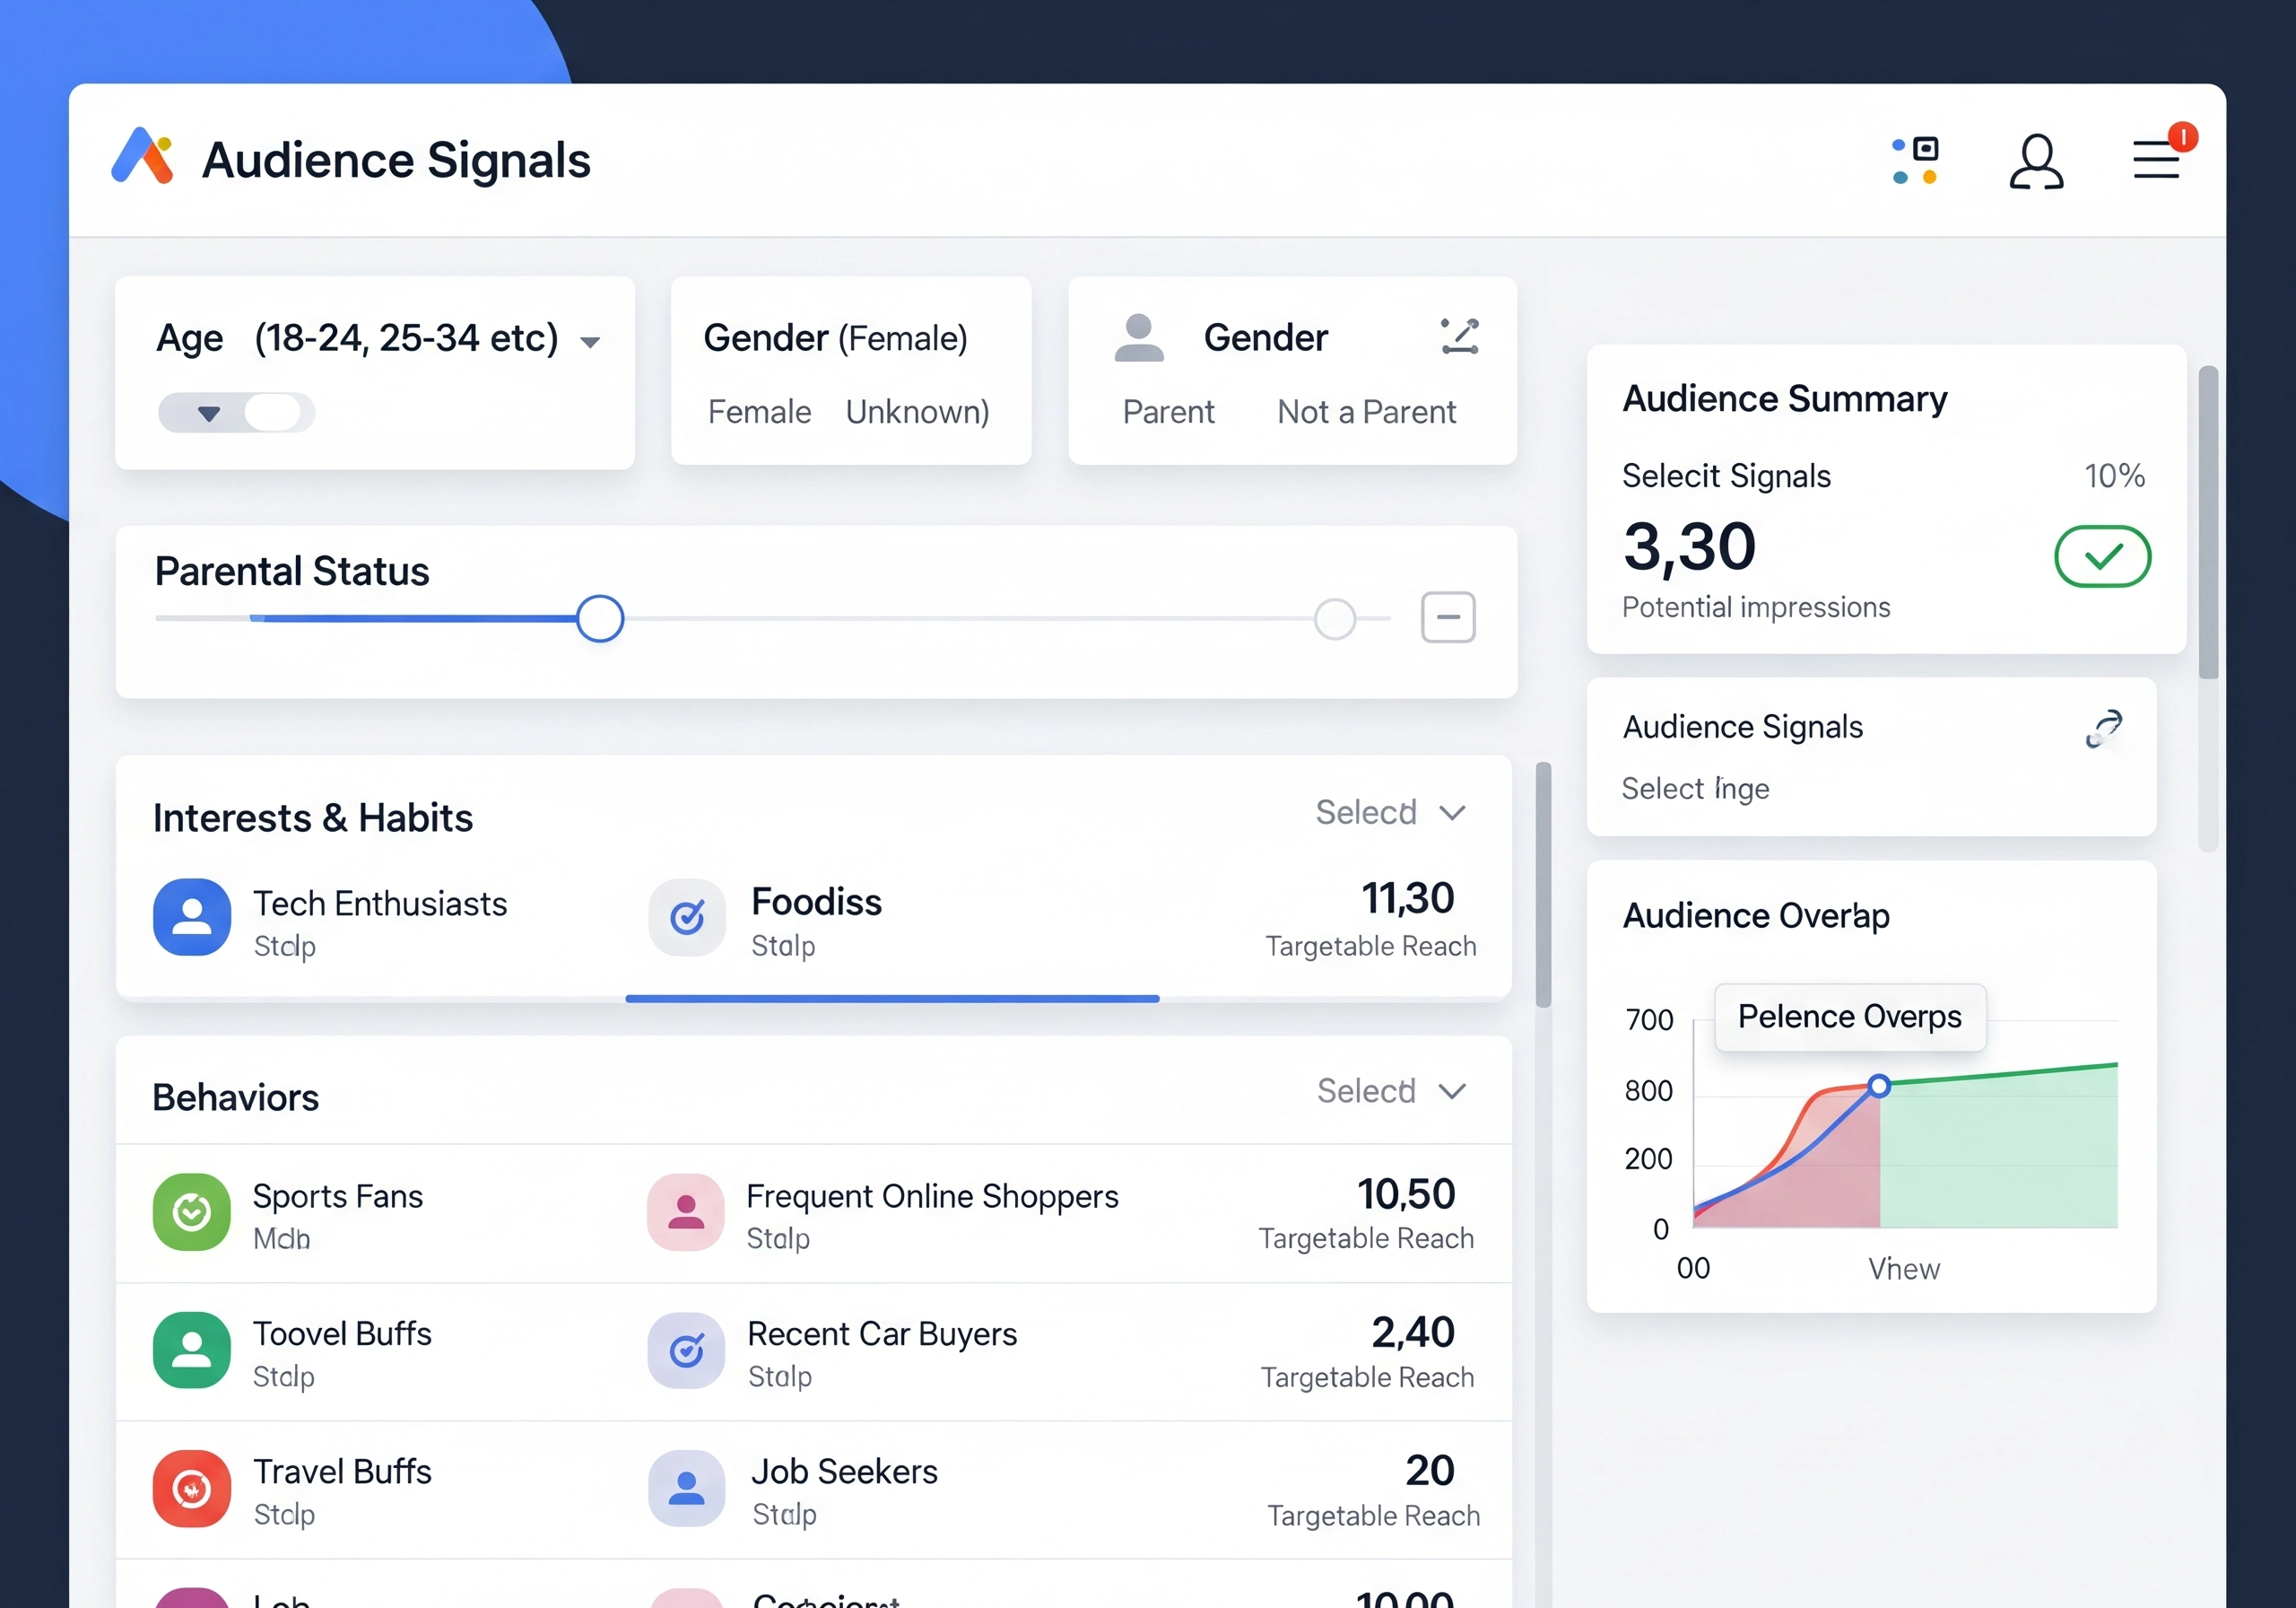Screen dimensions: 2296x1608
Task: Click the link icon on Audience Signals card
Action: click(x=2105, y=730)
